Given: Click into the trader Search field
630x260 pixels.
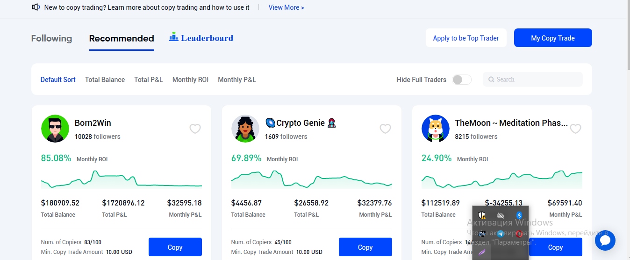Looking at the screenshot, I should (x=533, y=79).
